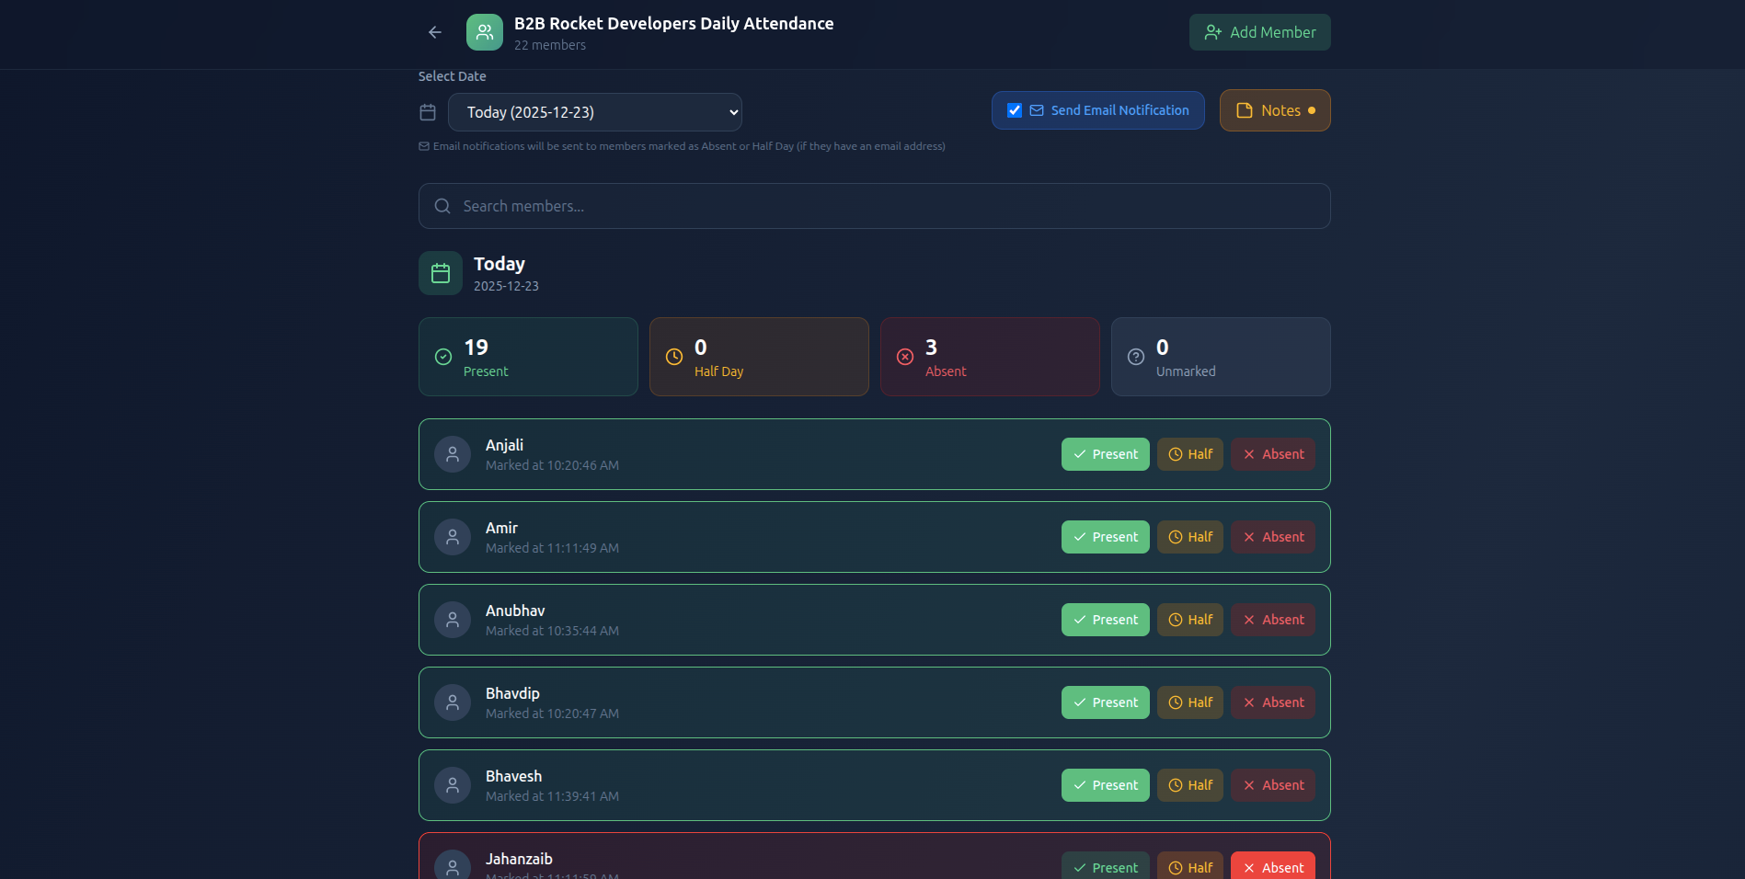Select the Present summary card showing 19

click(527, 357)
